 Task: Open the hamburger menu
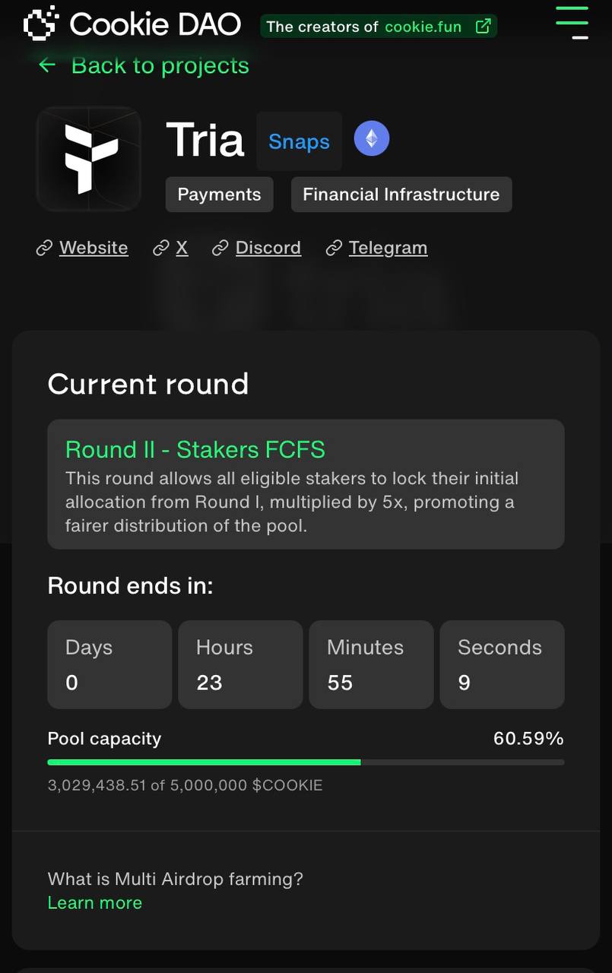click(x=572, y=22)
